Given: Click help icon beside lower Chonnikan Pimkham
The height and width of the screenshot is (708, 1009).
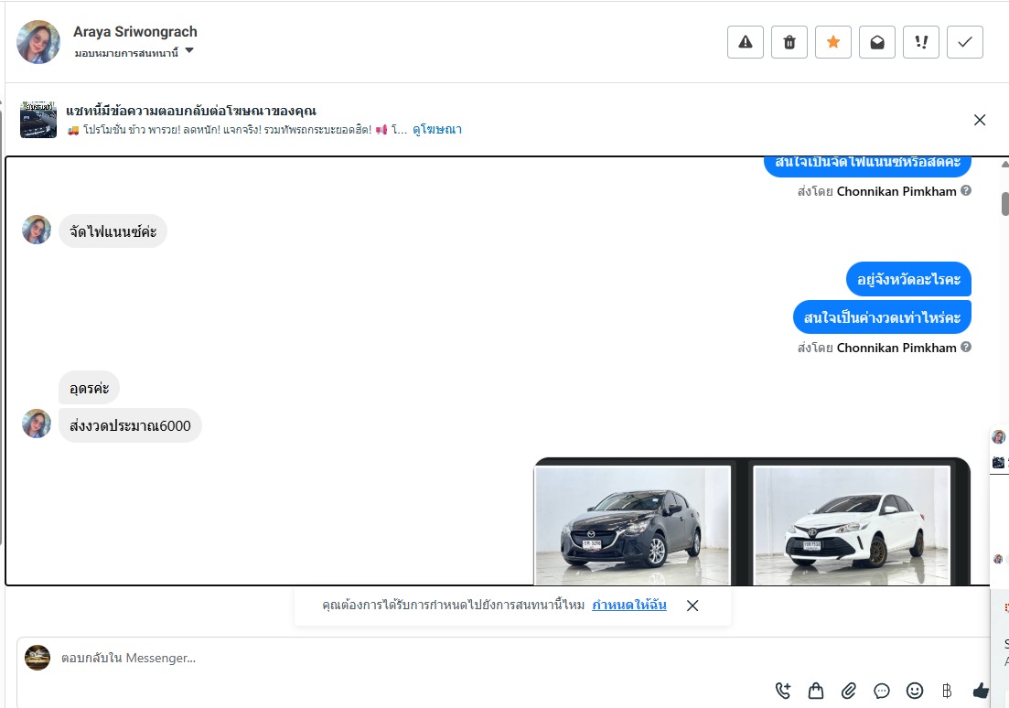Looking at the screenshot, I should click(x=966, y=347).
